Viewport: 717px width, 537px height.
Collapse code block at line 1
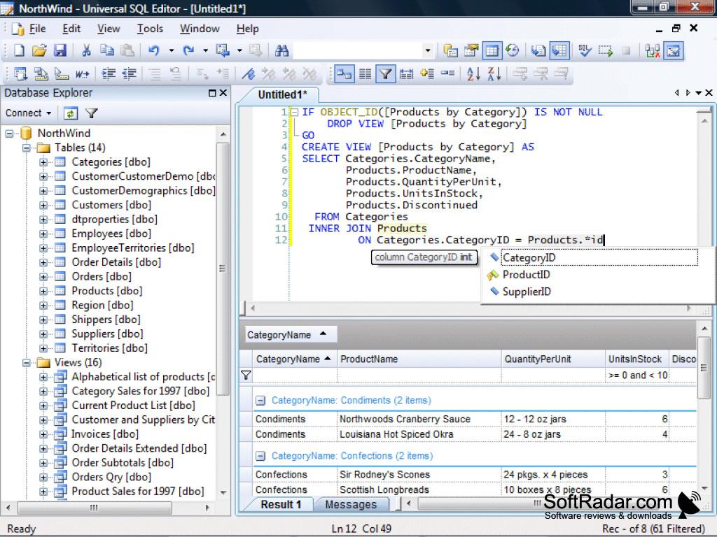tap(295, 113)
